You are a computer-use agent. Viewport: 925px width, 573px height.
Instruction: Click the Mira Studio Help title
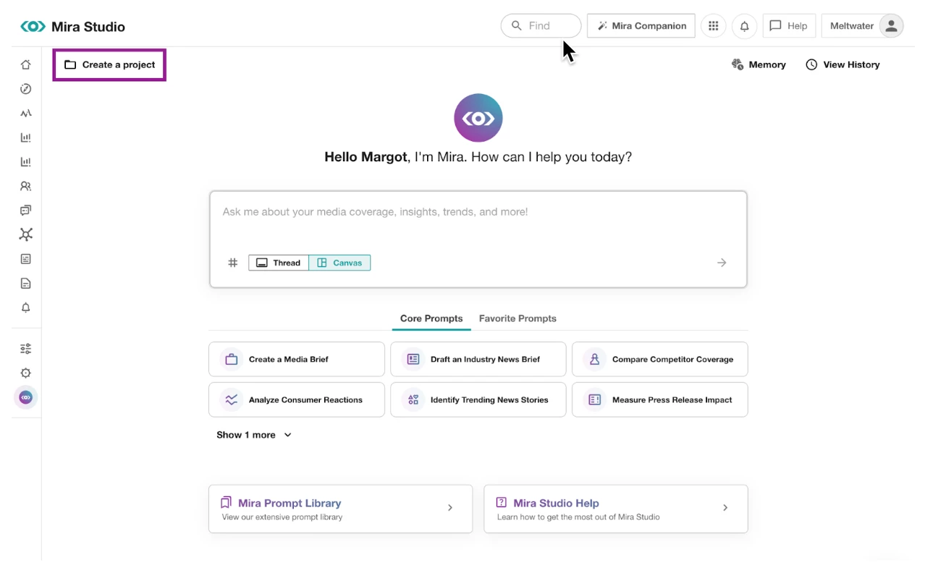pyautogui.click(x=556, y=503)
